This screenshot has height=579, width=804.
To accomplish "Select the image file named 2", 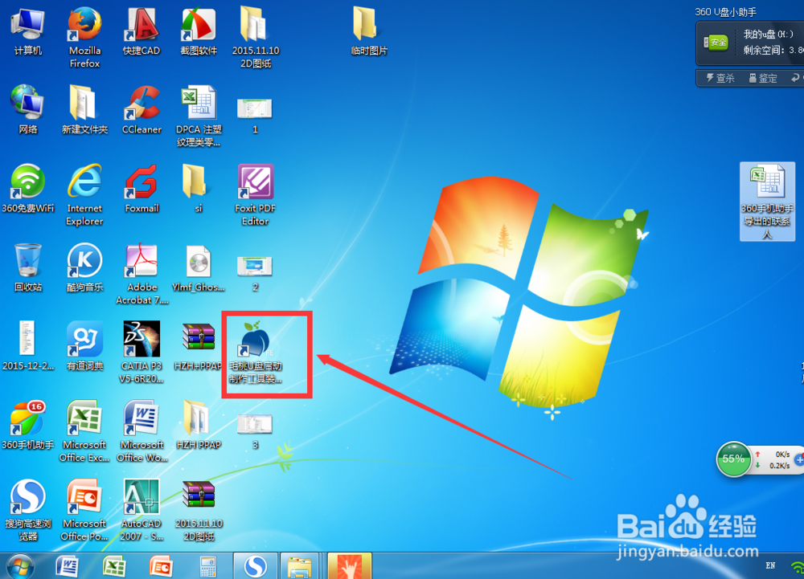I will (255, 273).
